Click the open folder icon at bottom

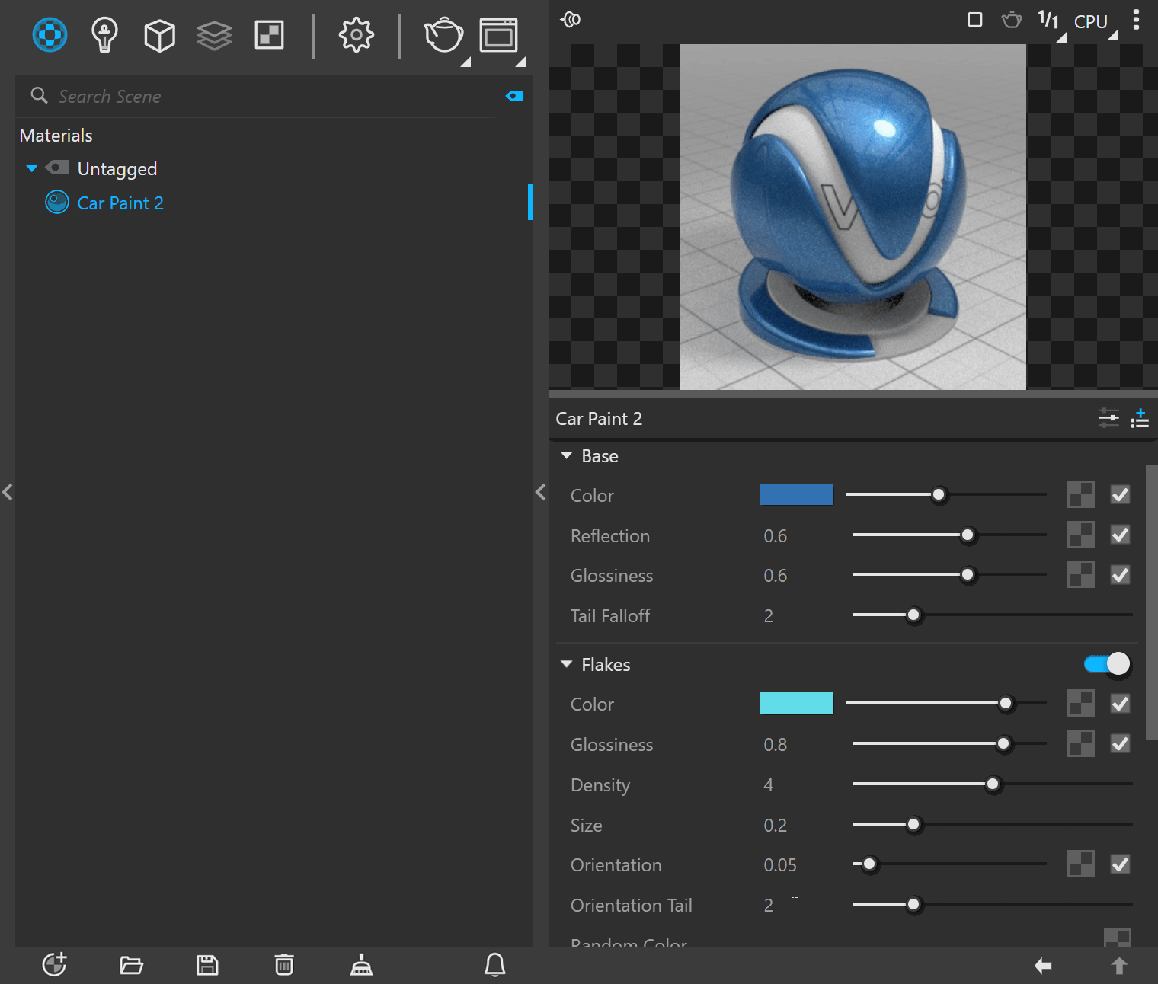(131, 965)
